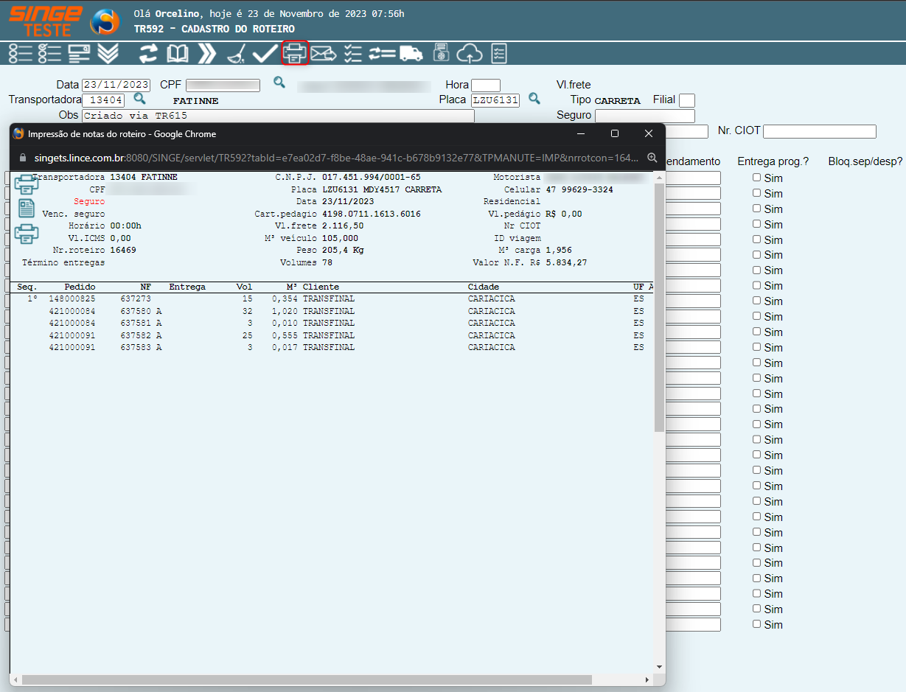This screenshot has height=692, width=906.
Task: Click the Nr. CIOT input field
Action: coord(820,131)
